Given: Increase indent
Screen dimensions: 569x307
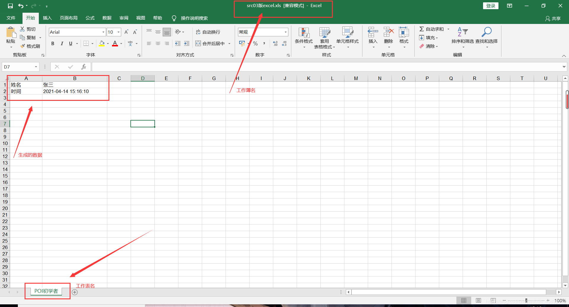Looking at the screenshot, I should tap(187, 43).
